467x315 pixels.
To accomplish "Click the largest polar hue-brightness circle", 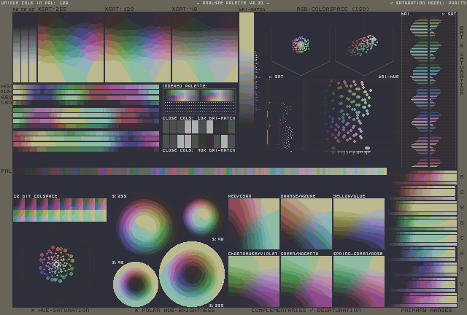I will [x=192, y=273].
